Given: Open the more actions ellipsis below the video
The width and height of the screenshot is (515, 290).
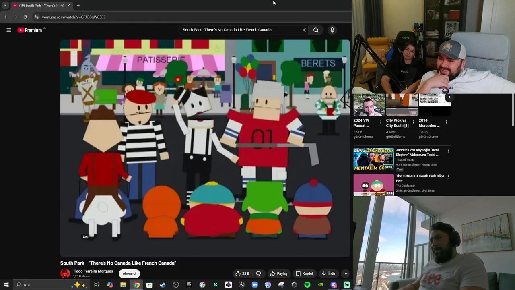Looking at the screenshot, I should pos(345,273).
